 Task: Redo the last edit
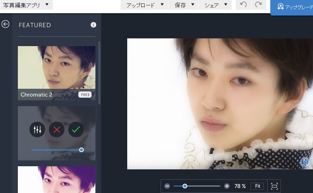258,5
